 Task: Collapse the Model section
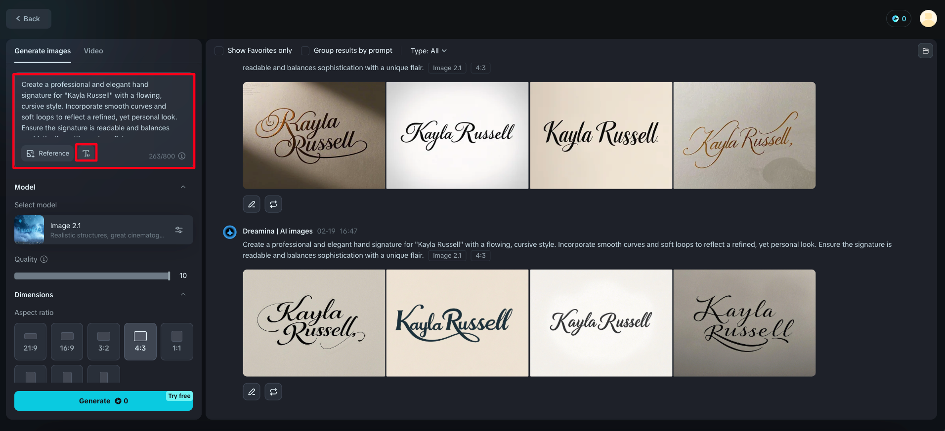point(183,187)
